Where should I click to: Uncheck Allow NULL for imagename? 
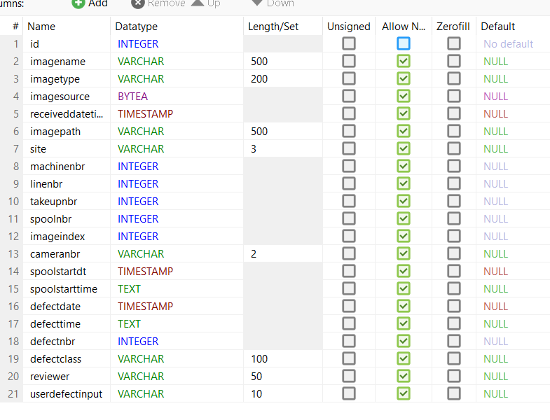tap(403, 61)
